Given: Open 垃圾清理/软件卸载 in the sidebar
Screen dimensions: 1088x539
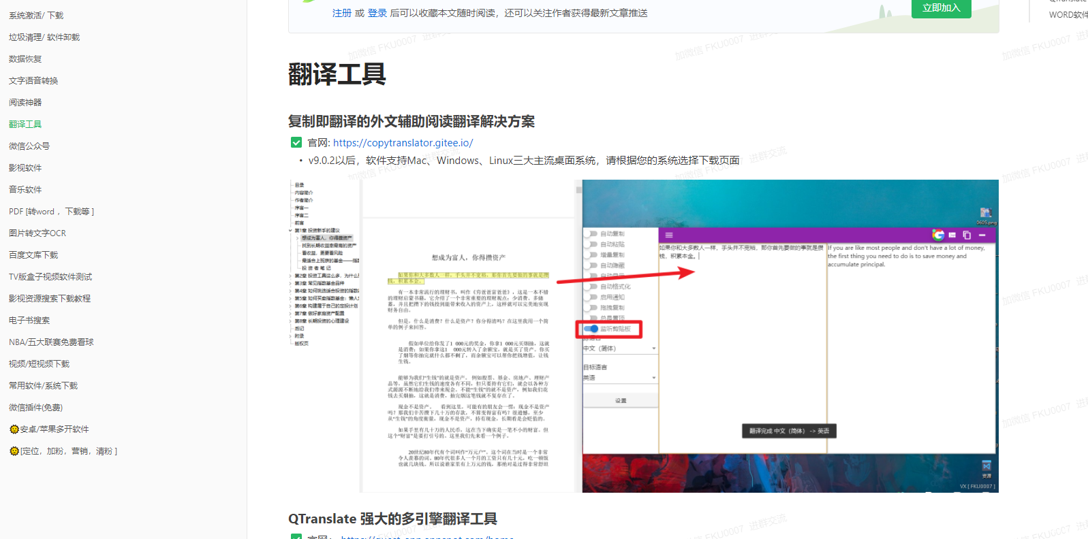Looking at the screenshot, I should 44,37.
